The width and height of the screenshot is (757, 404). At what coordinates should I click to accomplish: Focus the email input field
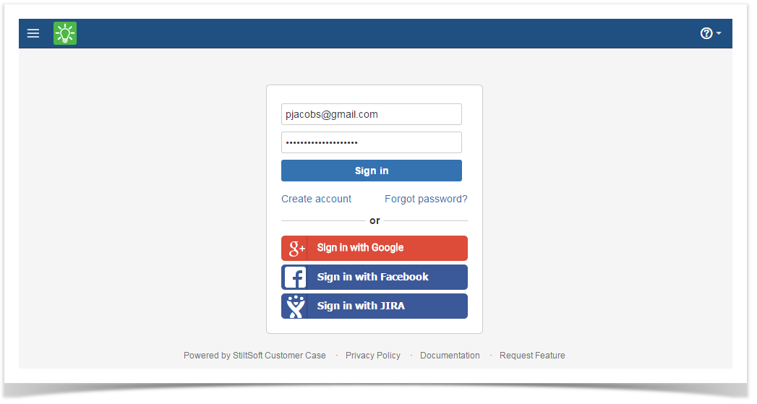(371, 114)
